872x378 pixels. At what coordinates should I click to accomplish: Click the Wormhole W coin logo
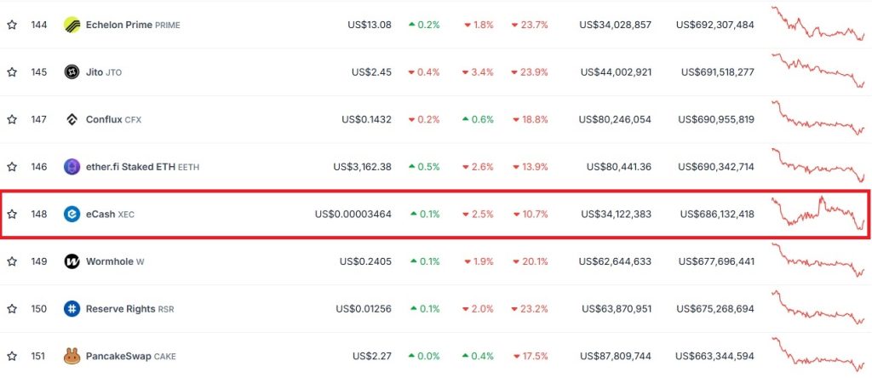tap(72, 261)
